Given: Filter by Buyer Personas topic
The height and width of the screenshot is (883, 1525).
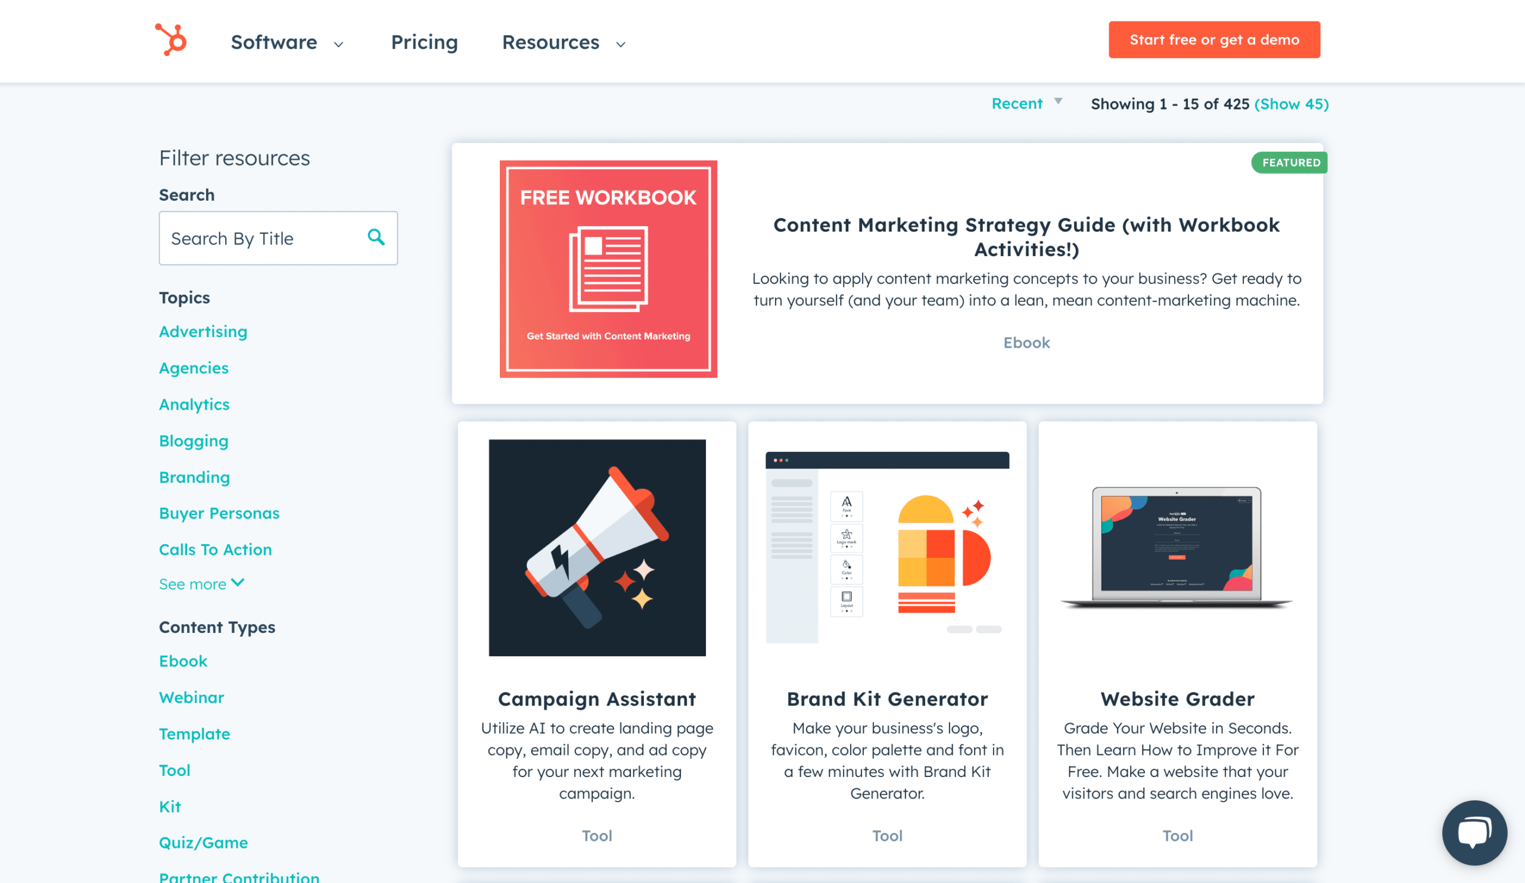Looking at the screenshot, I should pos(219,513).
